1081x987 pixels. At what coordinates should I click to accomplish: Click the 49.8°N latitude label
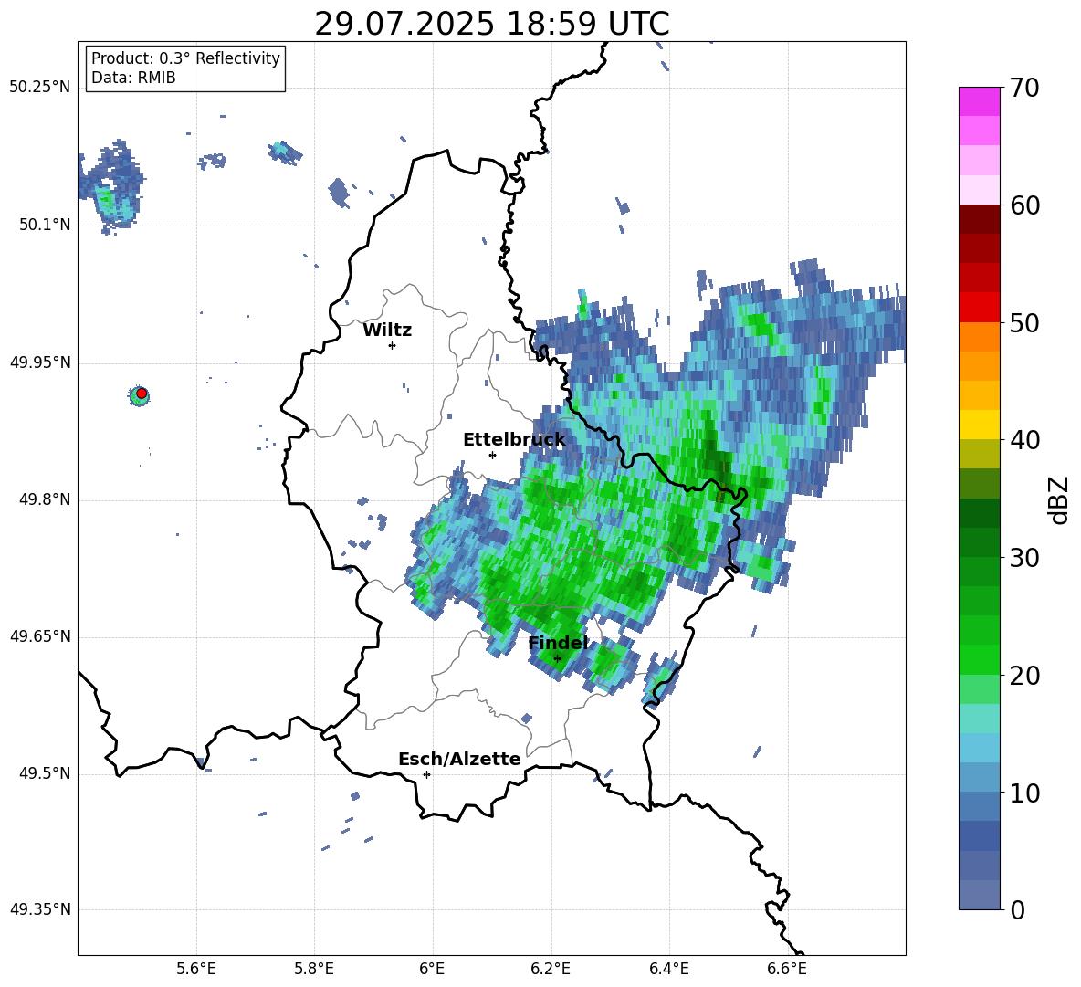pyautogui.click(x=44, y=499)
